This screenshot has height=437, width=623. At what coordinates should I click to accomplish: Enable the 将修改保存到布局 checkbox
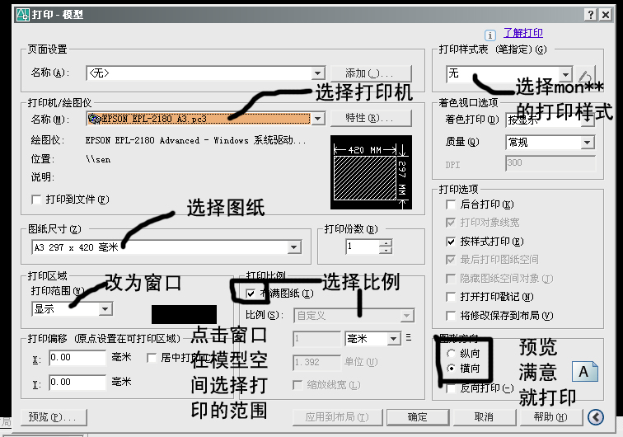[x=451, y=316]
